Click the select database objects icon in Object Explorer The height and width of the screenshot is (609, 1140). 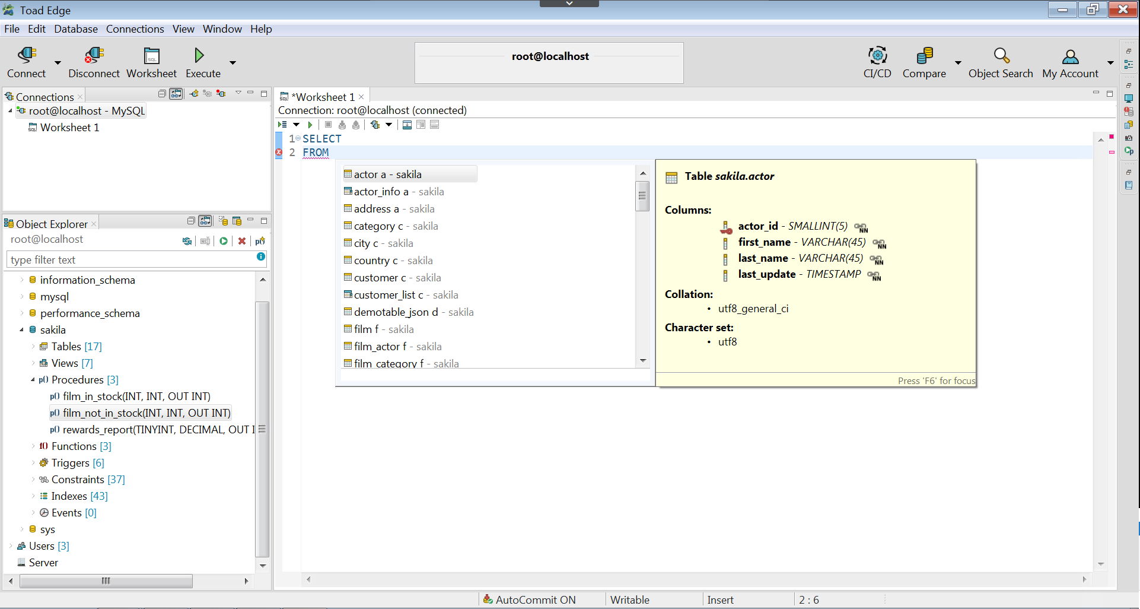223,221
